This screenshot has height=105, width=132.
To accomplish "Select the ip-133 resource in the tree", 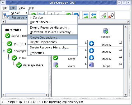I will pyautogui.click(x=21, y=44).
